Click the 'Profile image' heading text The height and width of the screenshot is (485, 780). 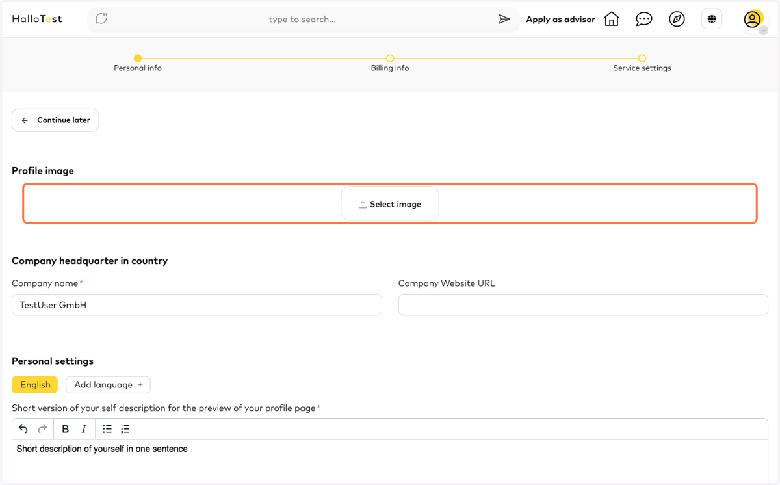pos(43,171)
